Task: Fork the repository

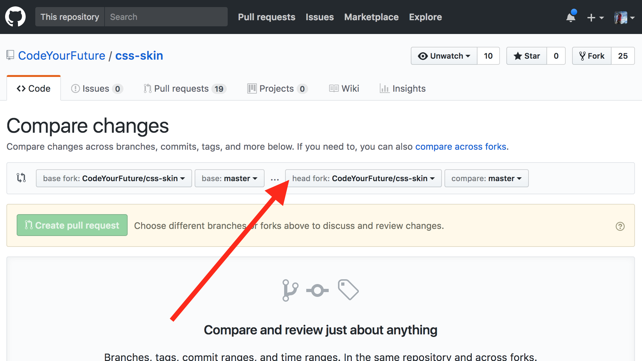Action: click(x=592, y=56)
